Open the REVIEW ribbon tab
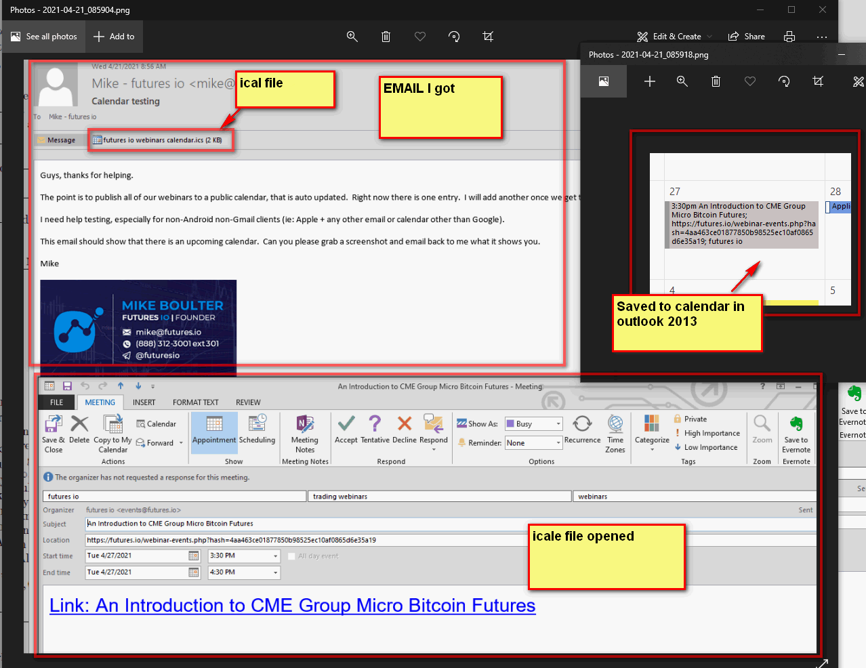 tap(248, 402)
